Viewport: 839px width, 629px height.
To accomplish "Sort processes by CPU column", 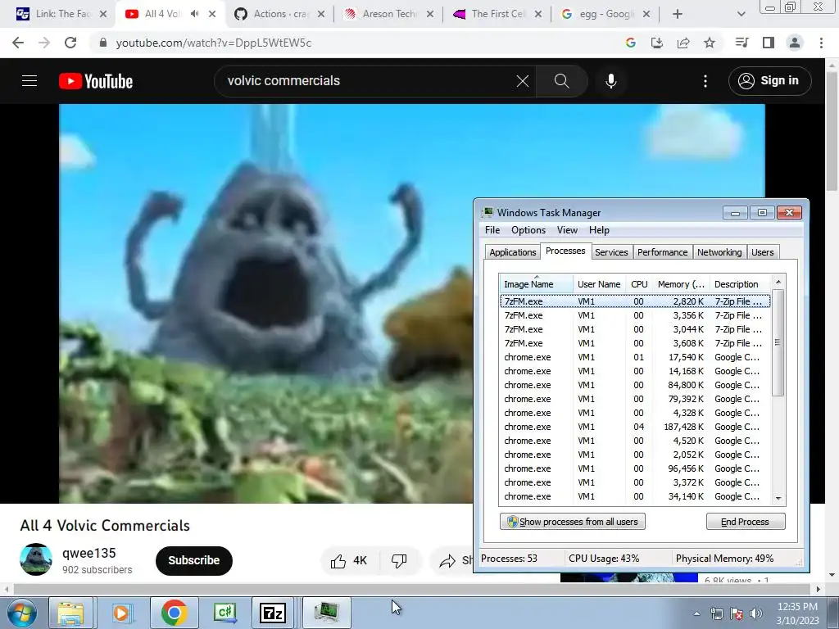I will click(639, 284).
